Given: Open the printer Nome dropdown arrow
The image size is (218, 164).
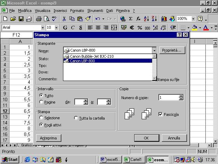Looking at the screenshot, I should (x=154, y=50).
